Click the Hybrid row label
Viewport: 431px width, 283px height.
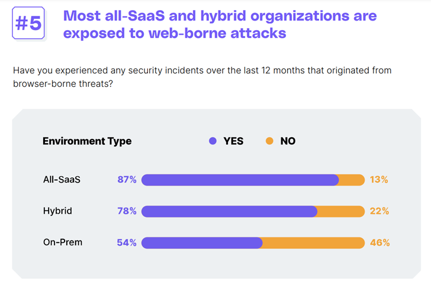tap(57, 211)
